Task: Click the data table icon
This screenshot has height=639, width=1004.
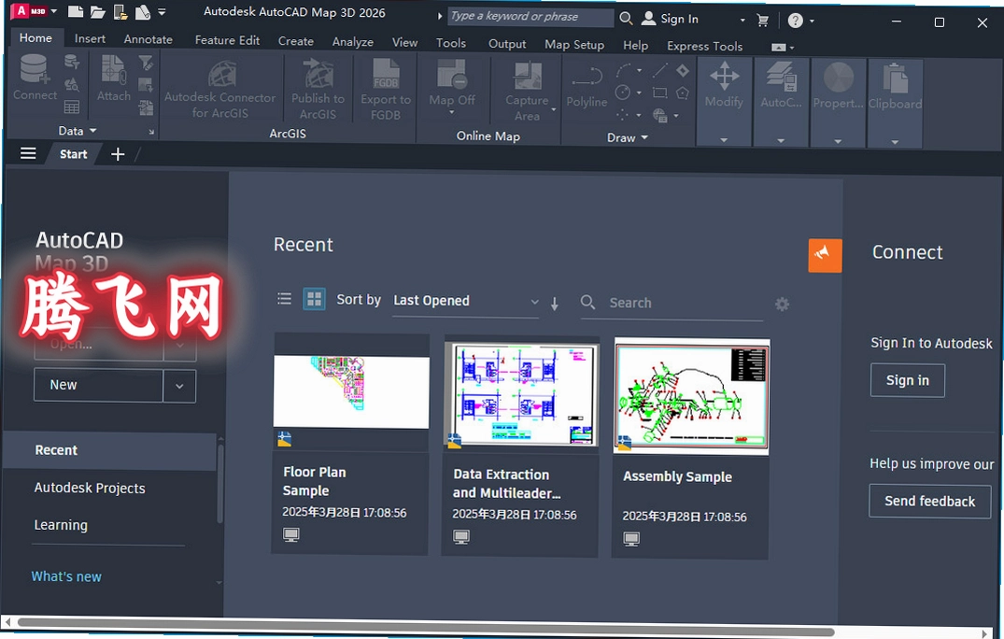Action: pos(72,106)
